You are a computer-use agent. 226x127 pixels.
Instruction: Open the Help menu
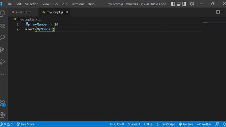pyautogui.click(x=91, y=4)
